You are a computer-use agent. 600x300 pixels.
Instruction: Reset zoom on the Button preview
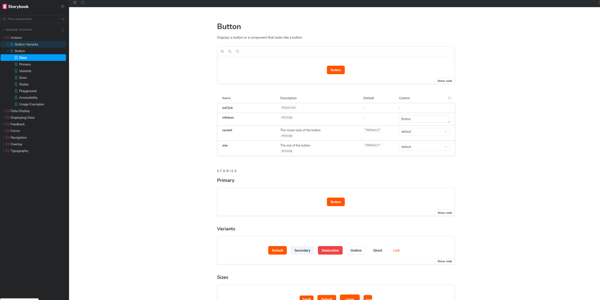(237, 51)
